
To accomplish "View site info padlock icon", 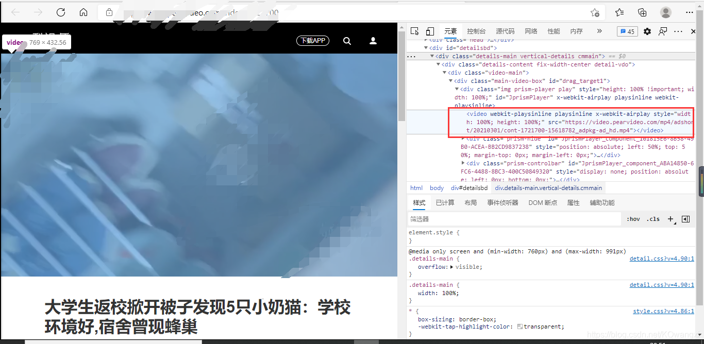I will 109,12.
